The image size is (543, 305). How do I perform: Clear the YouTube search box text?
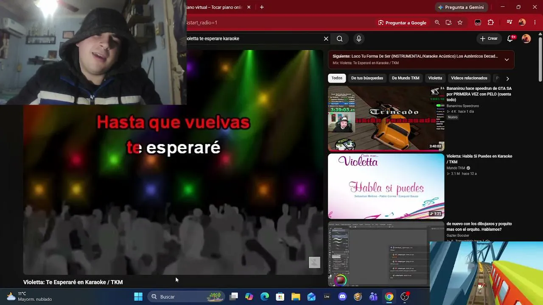(x=326, y=39)
